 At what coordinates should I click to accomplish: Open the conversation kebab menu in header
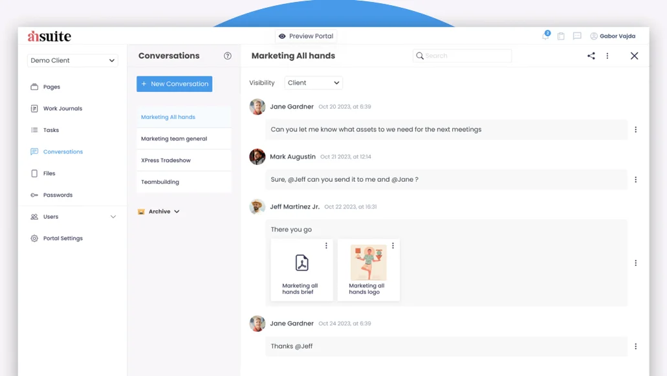607,56
